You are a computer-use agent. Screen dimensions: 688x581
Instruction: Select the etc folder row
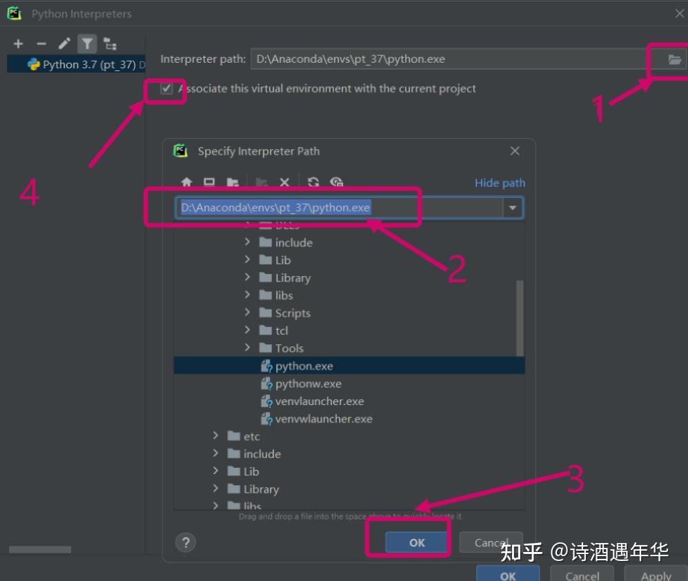[x=348, y=436]
